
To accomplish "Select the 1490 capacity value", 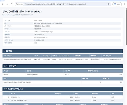I will [71, 100].
